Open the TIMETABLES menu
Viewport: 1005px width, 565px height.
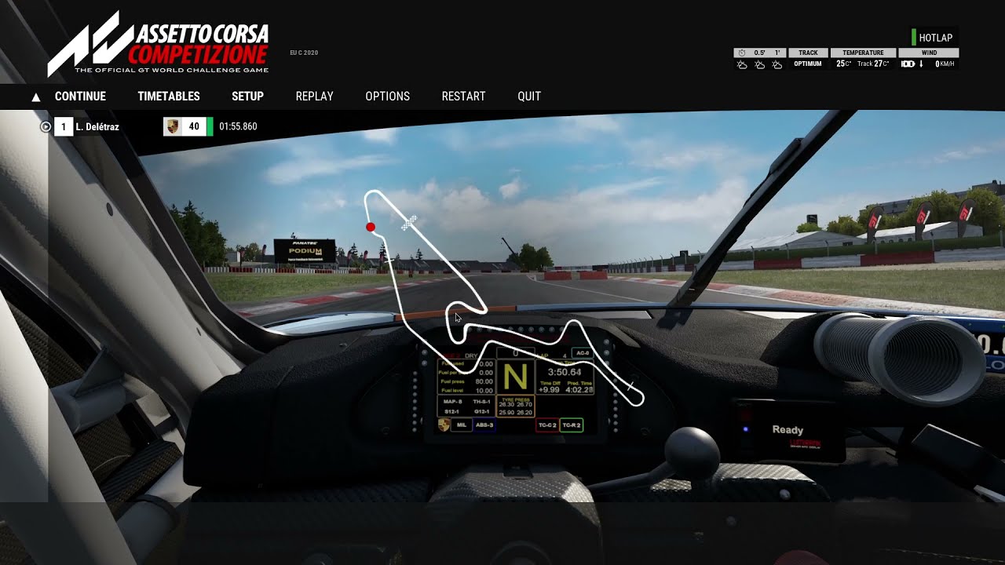tap(169, 97)
